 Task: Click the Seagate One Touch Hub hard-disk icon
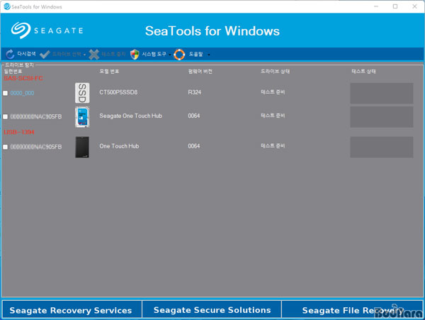[x=82, y=116]
